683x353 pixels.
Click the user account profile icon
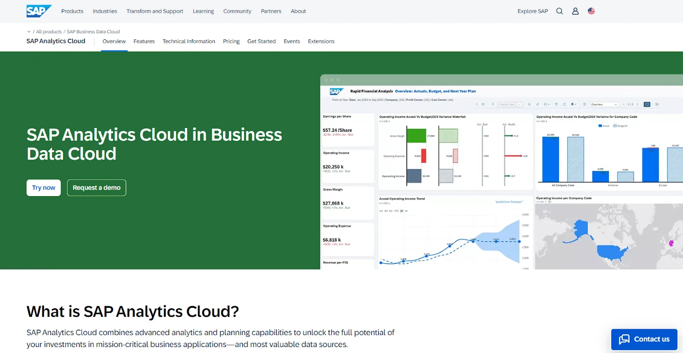pos(575,11)
